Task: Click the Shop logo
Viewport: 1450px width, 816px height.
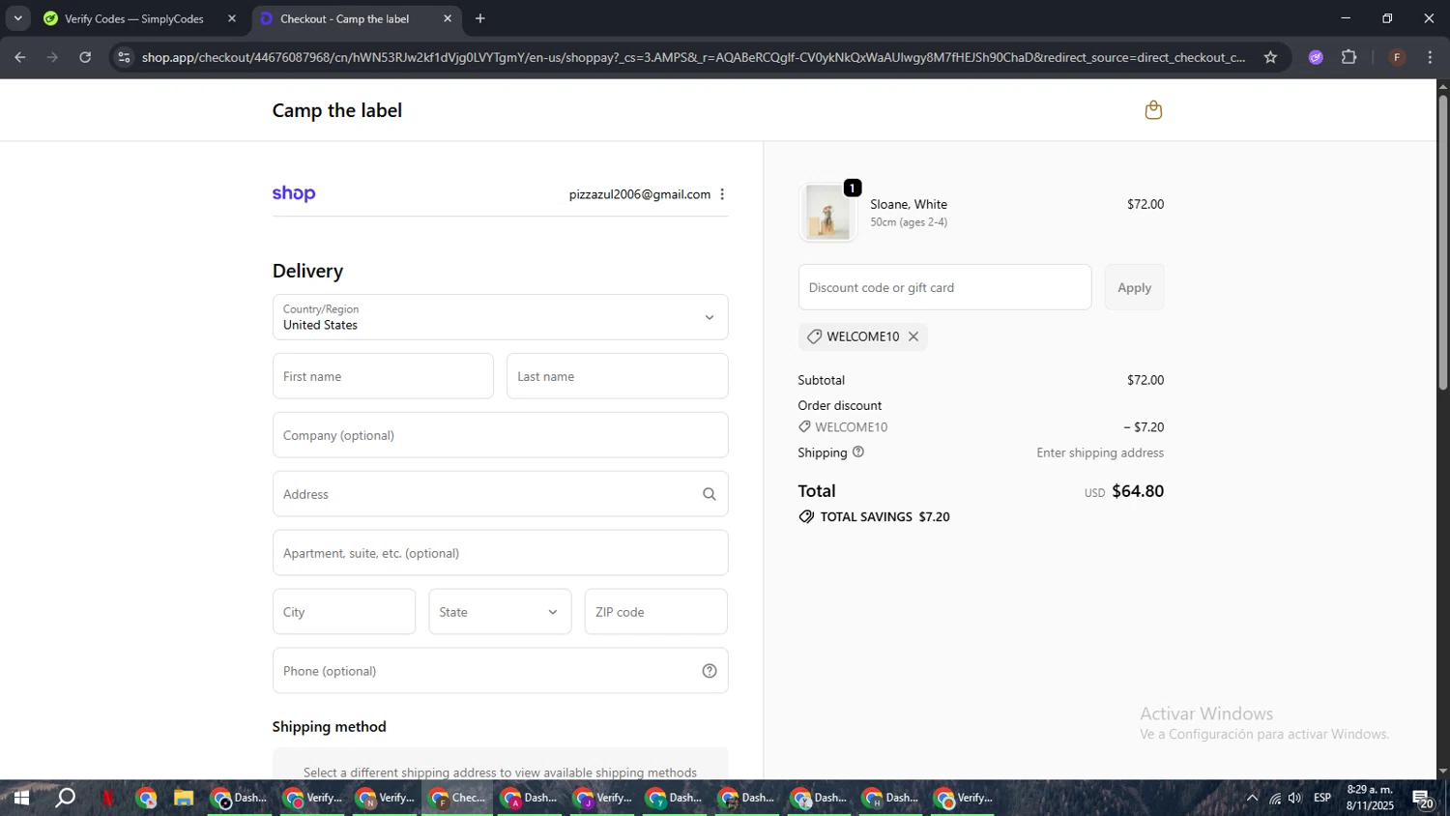Action: [294, 193]
